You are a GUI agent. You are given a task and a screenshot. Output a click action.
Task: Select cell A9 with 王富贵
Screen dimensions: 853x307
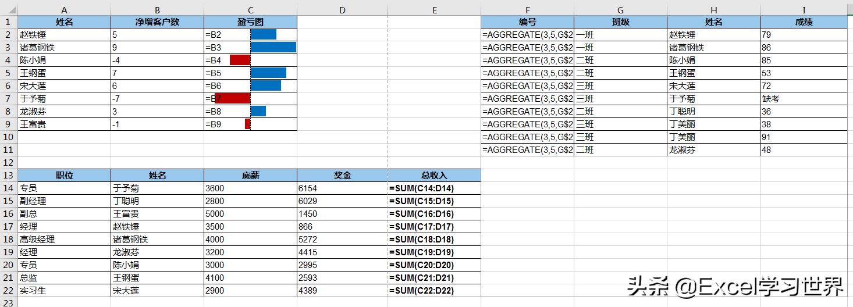click(64, 124)
